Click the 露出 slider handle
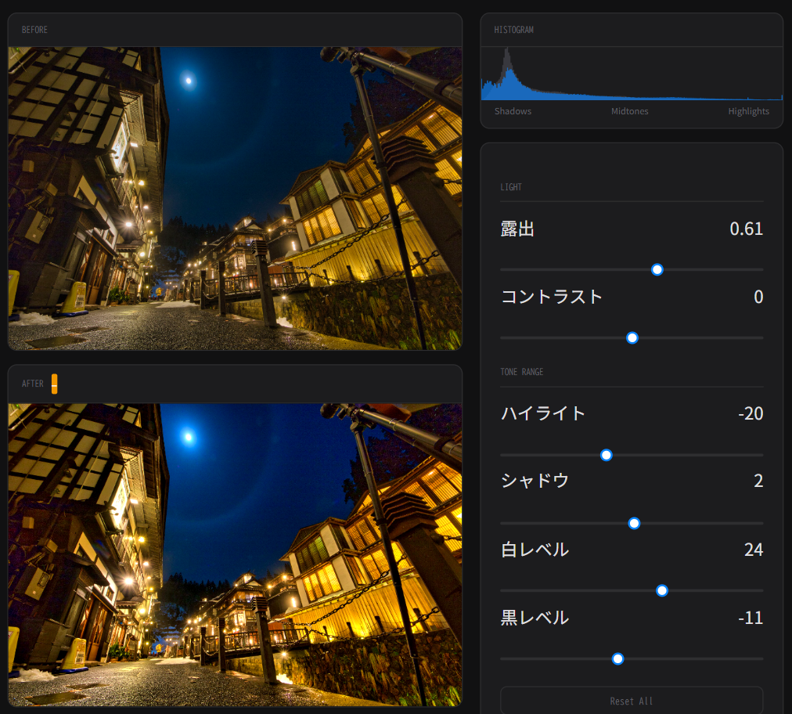This screenshot has width=792, height=714. [x=657, y=269]
